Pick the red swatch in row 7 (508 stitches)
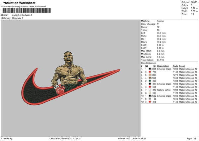Image resolution: width=199 pixels, height=141 pixels. tap(150, 87)
